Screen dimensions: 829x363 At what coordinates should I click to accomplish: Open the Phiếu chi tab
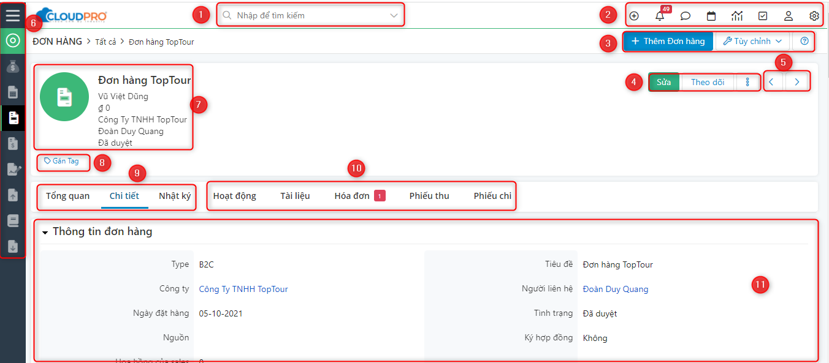coord(492,196)
